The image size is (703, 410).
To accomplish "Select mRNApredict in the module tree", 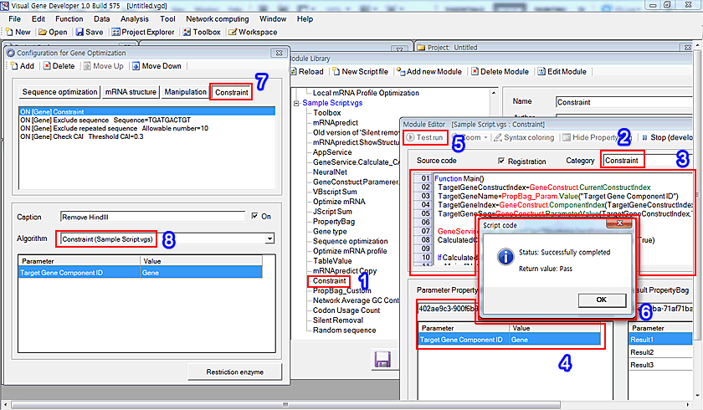I will coord(336,123).
